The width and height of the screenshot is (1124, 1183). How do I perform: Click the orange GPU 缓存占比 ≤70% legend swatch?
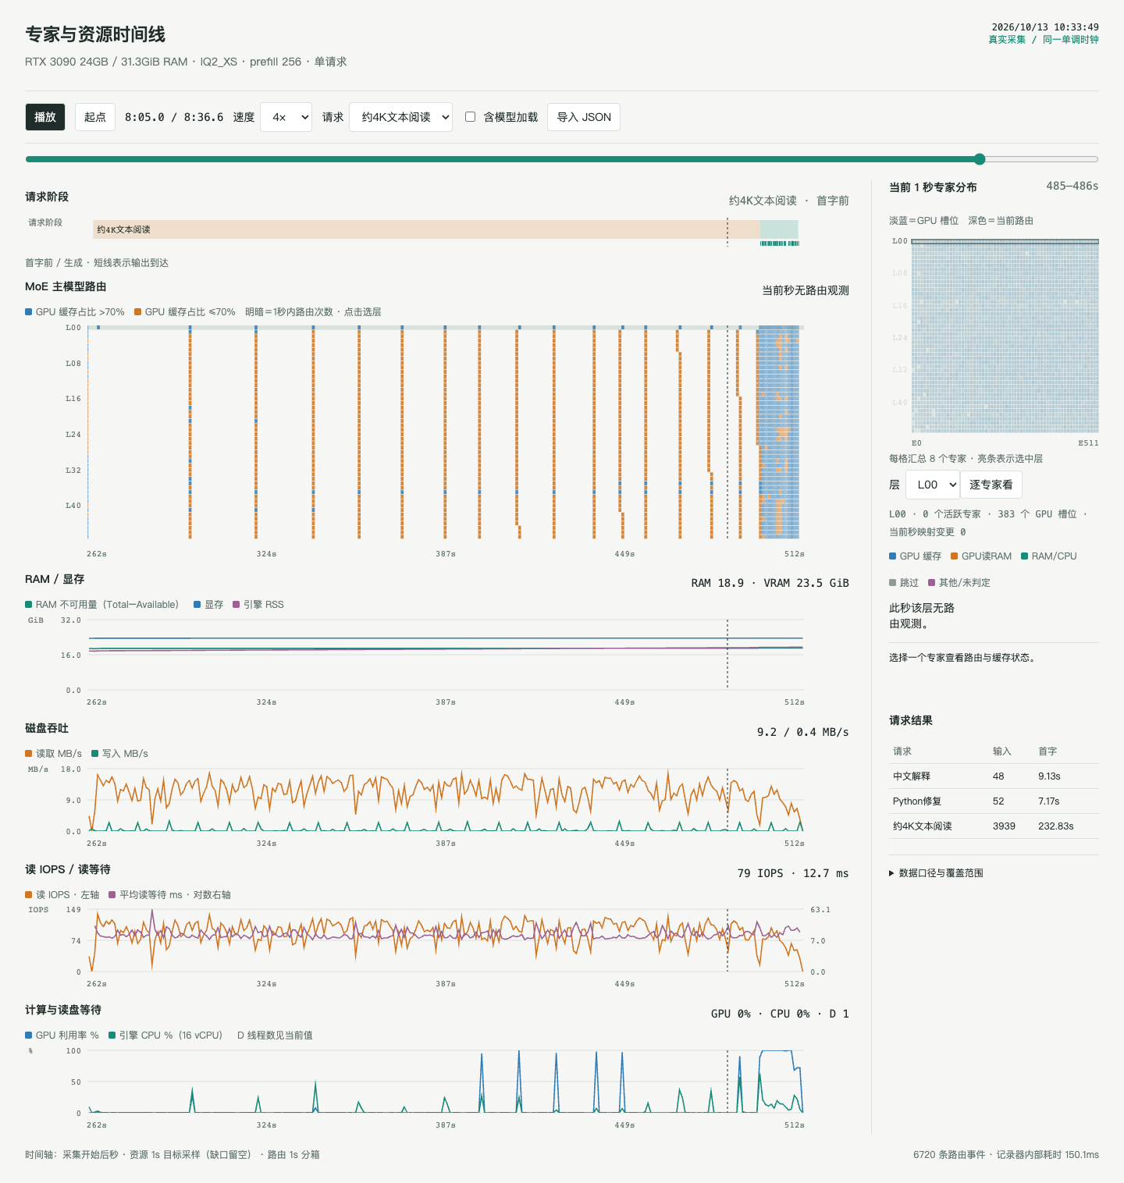pos(138,312)
